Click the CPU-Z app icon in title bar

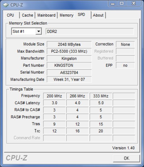click(x=6, y=5)
